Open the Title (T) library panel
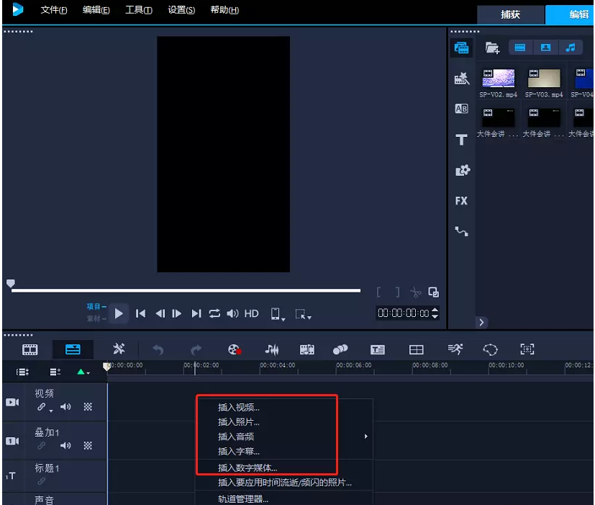 click(x=461, y=140)
